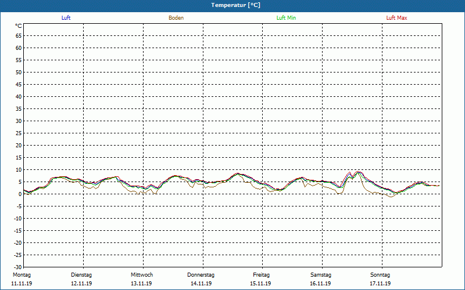465x290 pixels.
Task: Click the 'Temperatur [°C]' chart title
Action: 236,5
